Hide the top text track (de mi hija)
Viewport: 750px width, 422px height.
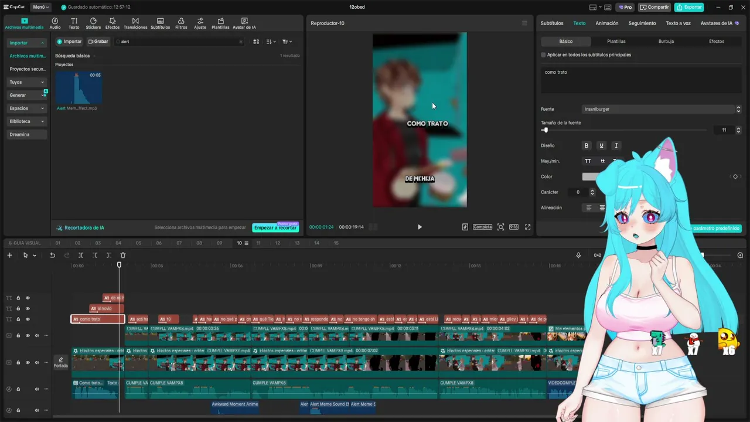(x=28, y=298)
